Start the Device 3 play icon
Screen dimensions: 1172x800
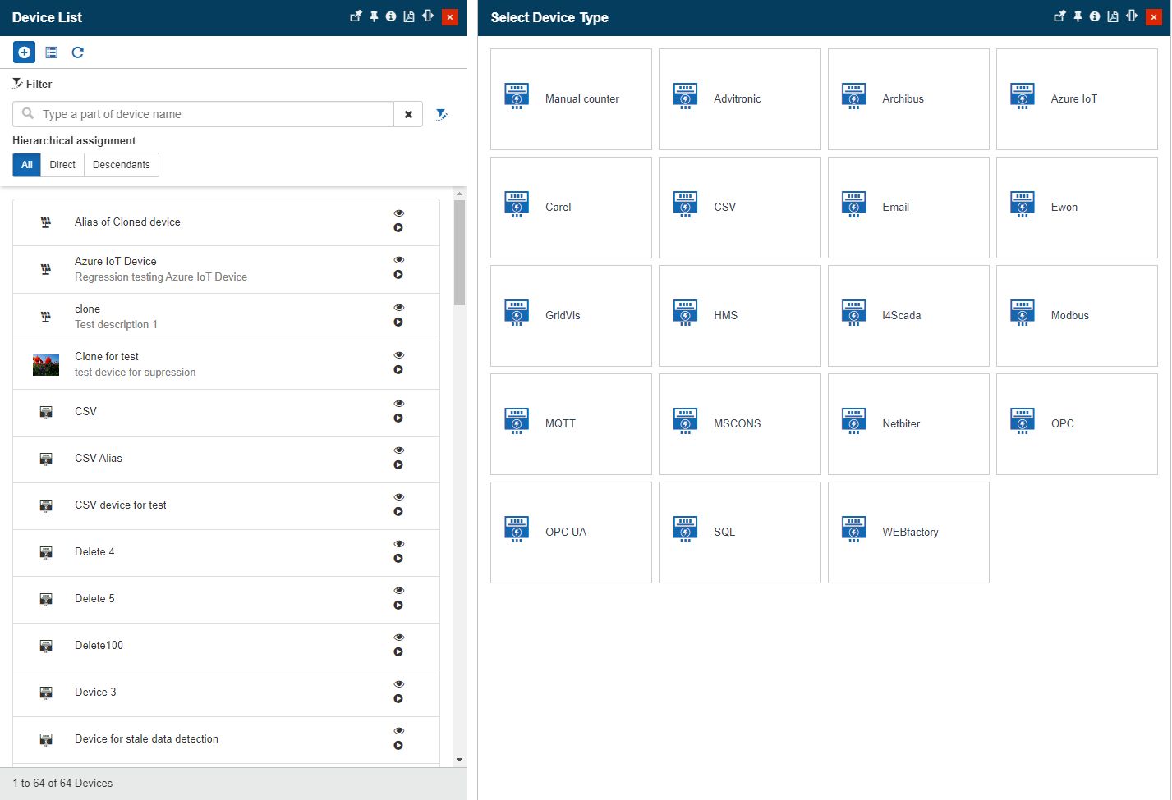pyautogui.click(x=398, y=699)
